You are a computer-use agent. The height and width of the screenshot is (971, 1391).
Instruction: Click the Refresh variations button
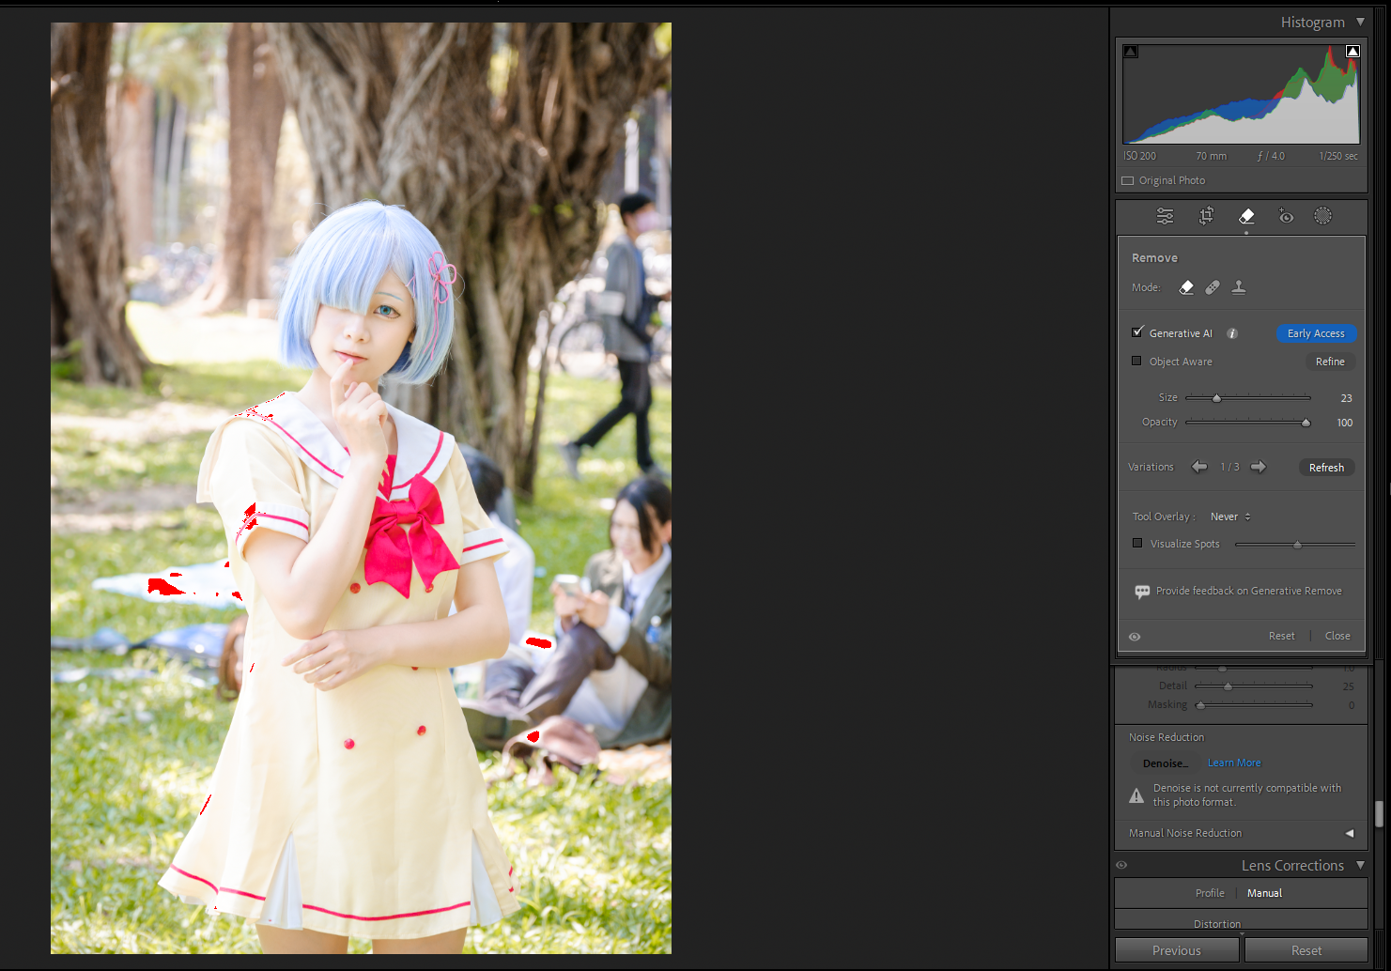pyautogui.click(x=1326, y=468)
